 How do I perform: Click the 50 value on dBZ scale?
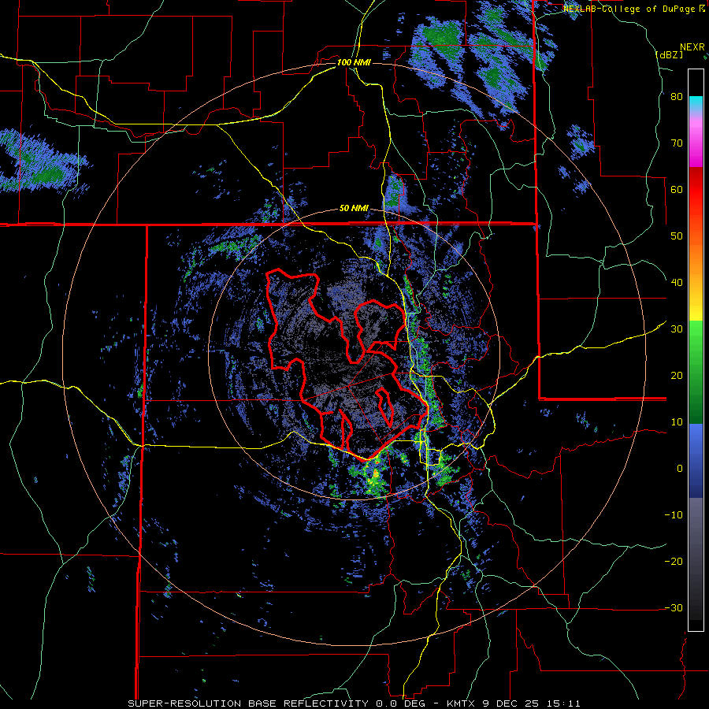pos(677,236)
